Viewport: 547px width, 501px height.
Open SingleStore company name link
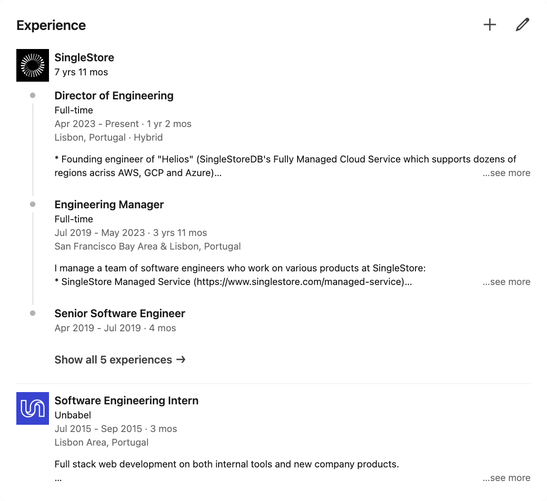click(84, 58)
